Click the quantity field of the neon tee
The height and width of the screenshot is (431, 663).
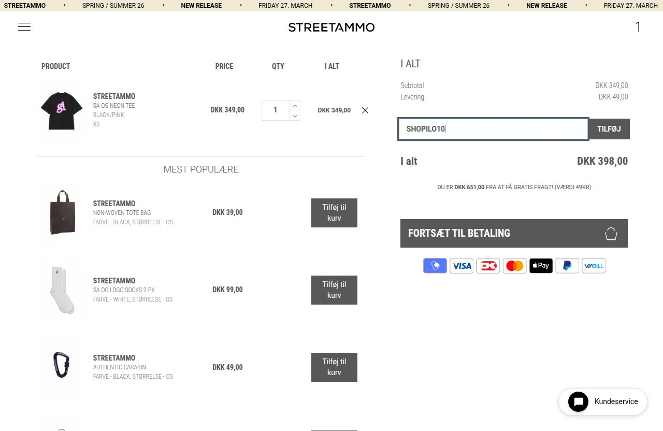click(275, 110)
